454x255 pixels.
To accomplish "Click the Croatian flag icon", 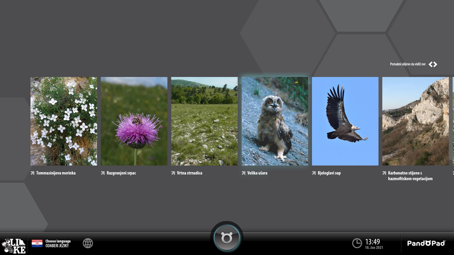I will pos(37,244).
